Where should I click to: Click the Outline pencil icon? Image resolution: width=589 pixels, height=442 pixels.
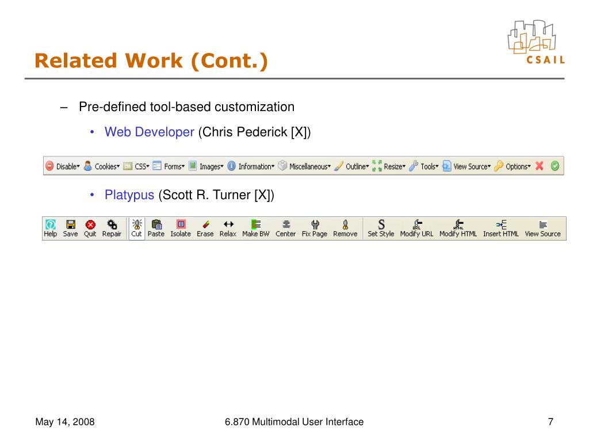coord(338,166)
